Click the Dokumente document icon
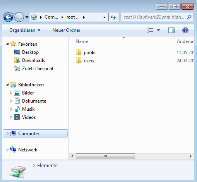The image size is (197, 182). [x=17, y=101]
